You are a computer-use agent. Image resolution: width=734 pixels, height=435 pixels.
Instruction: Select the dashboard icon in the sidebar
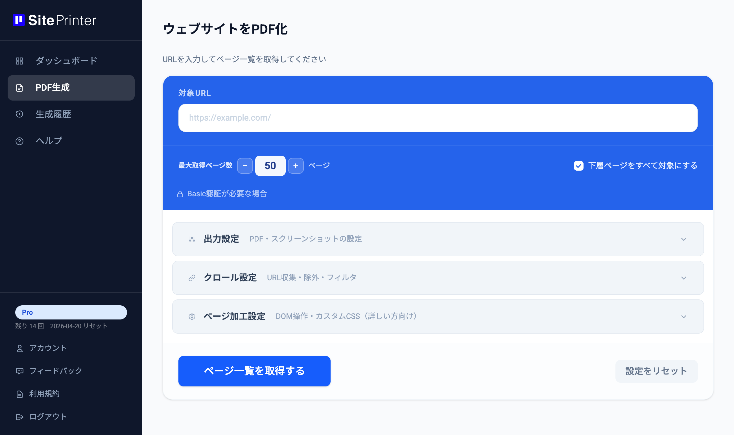pos(19,61)
